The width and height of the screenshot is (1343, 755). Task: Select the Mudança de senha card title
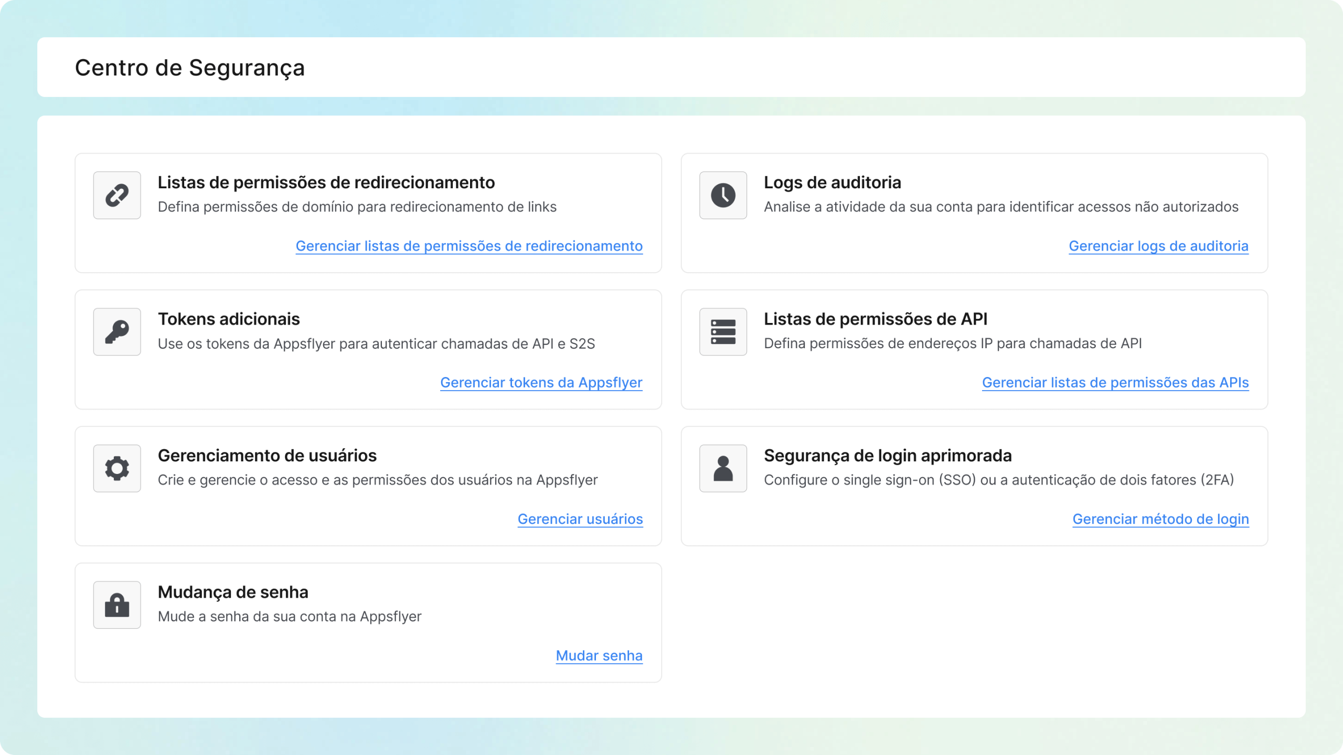point(233,592)
